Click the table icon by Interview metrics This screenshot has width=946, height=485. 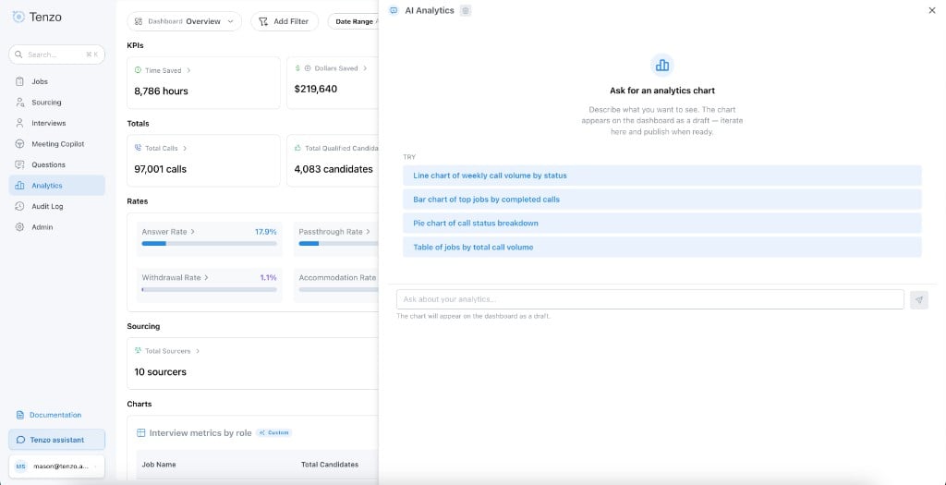pyautogui.click(x=141, y=432)
